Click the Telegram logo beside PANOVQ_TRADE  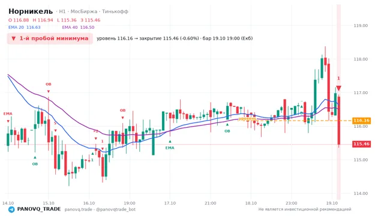tap(11, 209)
